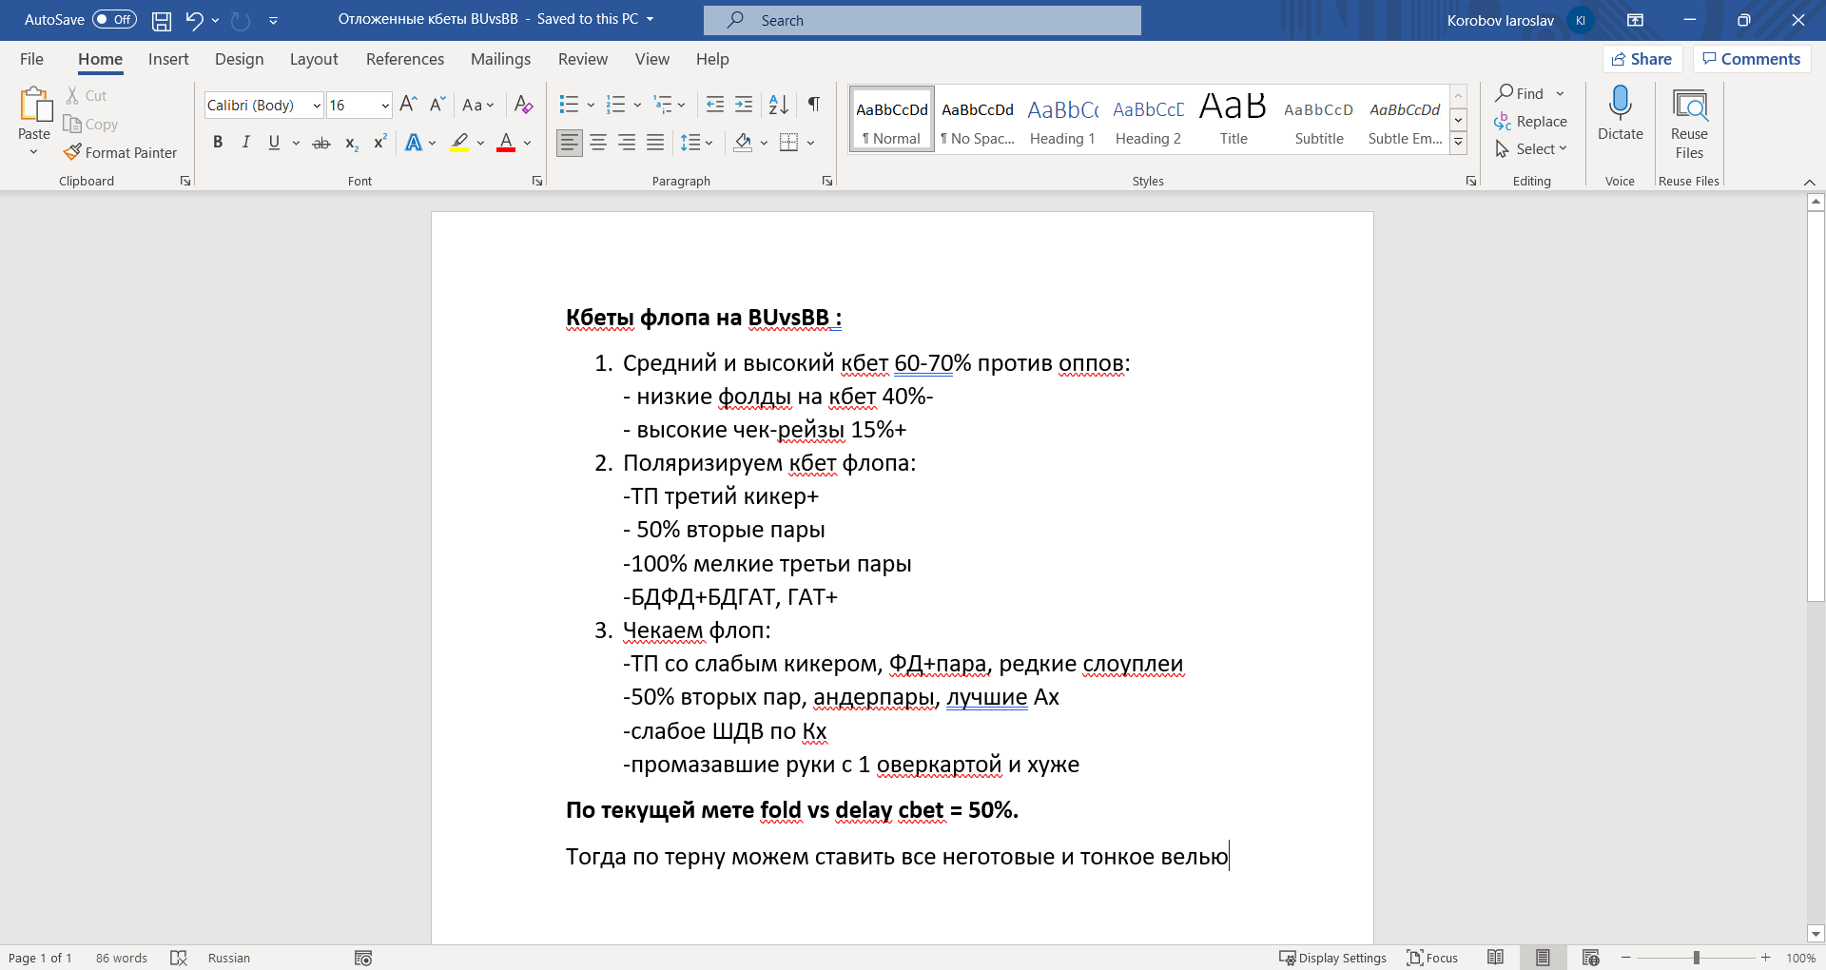Click the Dictate microphone icon
The image size is (1826, 970).
(x=1620, y=103)
